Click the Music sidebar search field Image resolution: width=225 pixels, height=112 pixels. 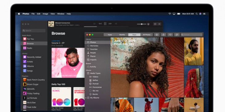point(34,31)
